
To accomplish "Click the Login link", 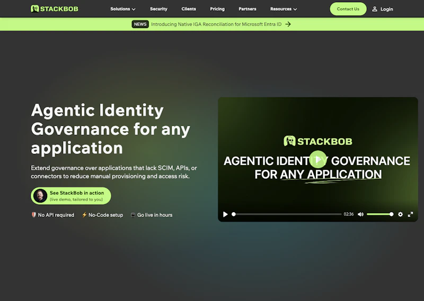I will click(x=383, y=9).
